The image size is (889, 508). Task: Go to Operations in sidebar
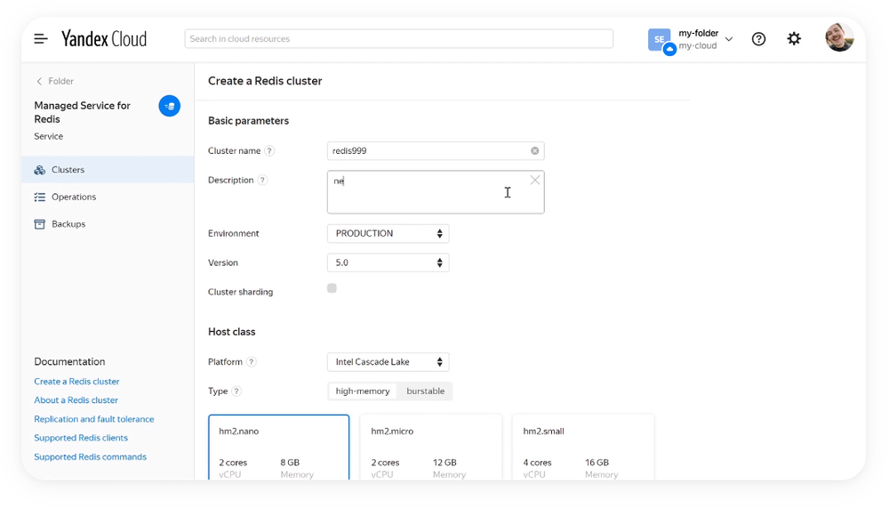(x=74, y=198)
